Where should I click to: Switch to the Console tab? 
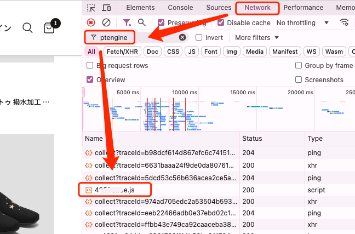(180, 8)
